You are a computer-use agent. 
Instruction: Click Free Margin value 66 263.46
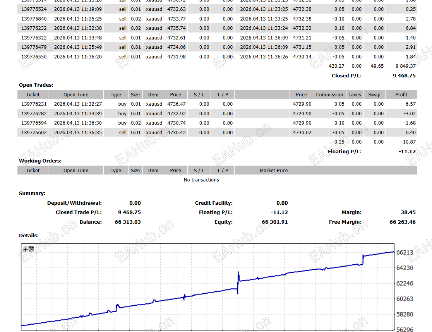tap(403, 222)
